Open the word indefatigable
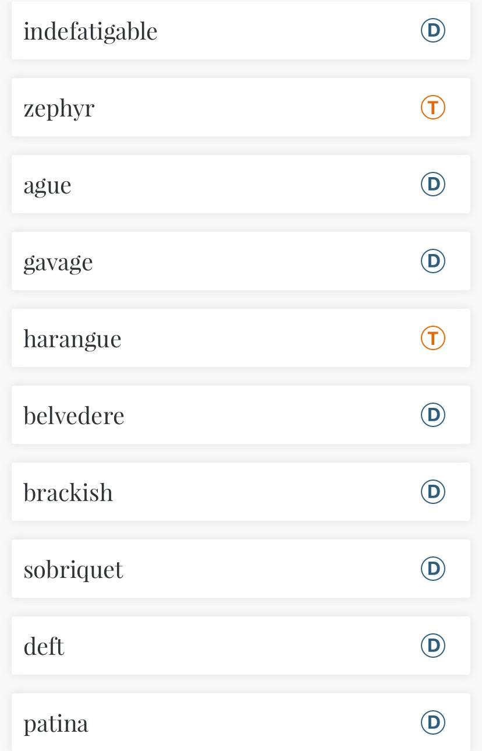This screenshot has width=482, height=751. coord(90,31)
